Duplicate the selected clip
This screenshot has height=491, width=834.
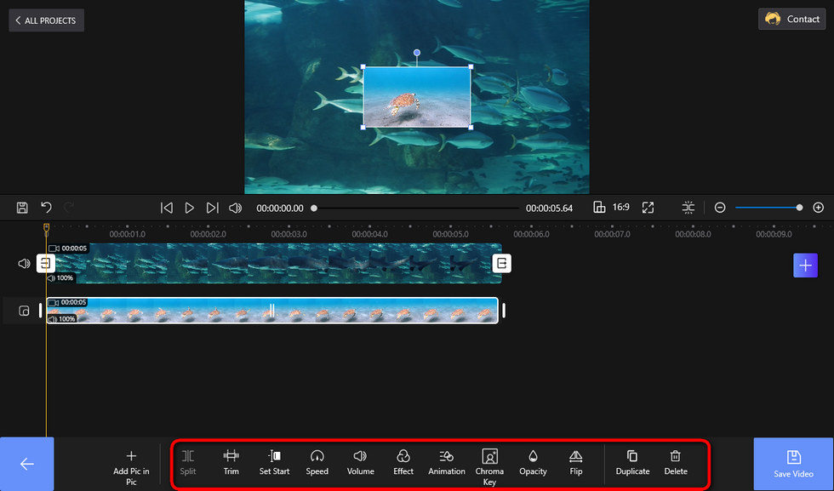tap(632, 462)
